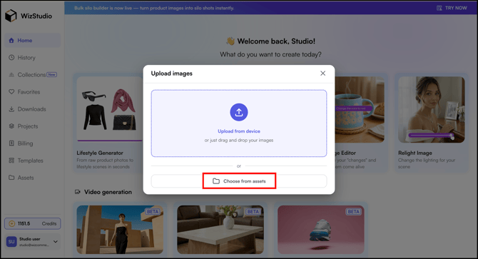Image resolution: width=478 pixels, height=259 pixels.
Task: Click the Relight Image title
Action: (x=415, y=153)
